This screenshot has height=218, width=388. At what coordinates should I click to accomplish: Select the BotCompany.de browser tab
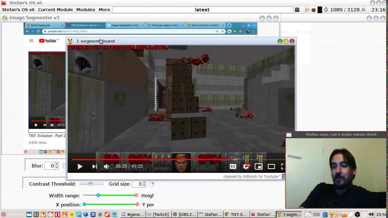tap(44, 25)
